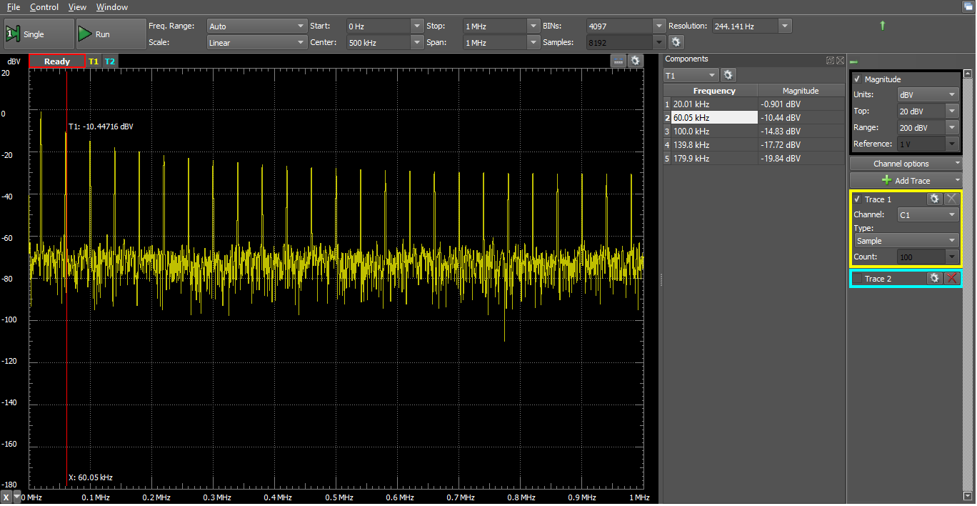
Task: Close the Components panel
Action: 840,61
